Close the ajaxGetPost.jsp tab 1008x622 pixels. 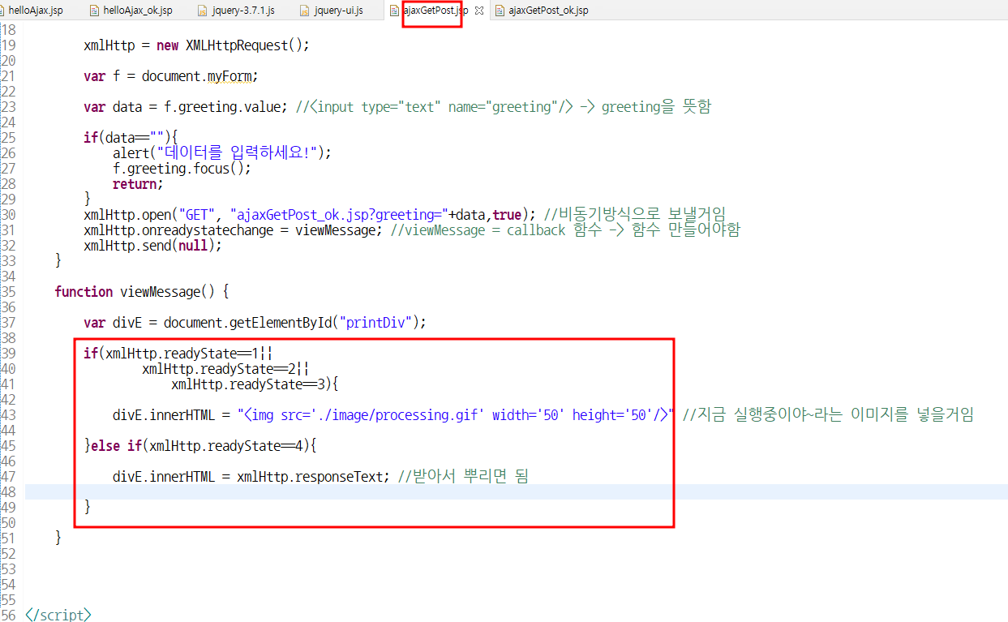(x=479, y=11)
